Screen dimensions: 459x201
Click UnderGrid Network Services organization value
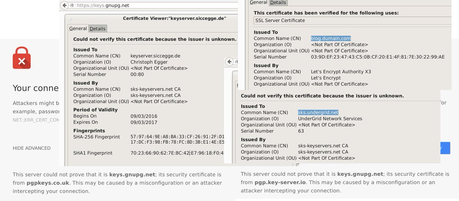coord(330,119)
